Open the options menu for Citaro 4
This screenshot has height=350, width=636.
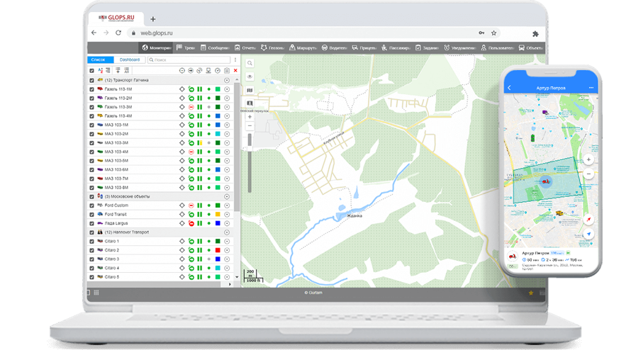(x=227, y=268)
